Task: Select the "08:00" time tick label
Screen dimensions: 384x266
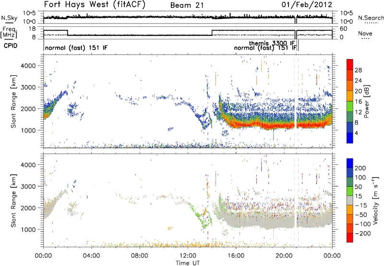Action: (x=140, y=256)
